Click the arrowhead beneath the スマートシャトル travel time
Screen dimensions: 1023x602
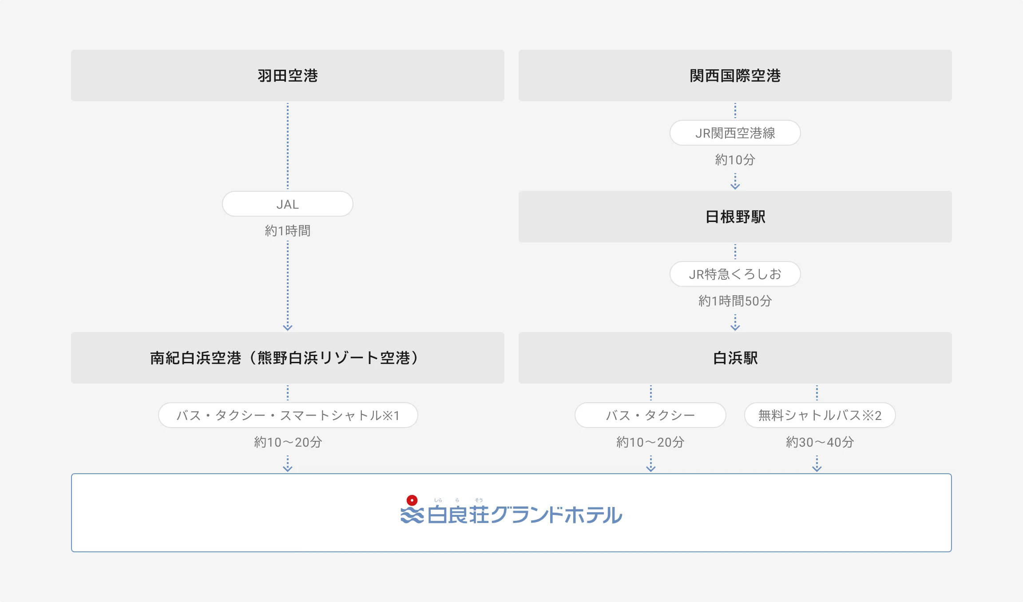(x=288, y=468)
